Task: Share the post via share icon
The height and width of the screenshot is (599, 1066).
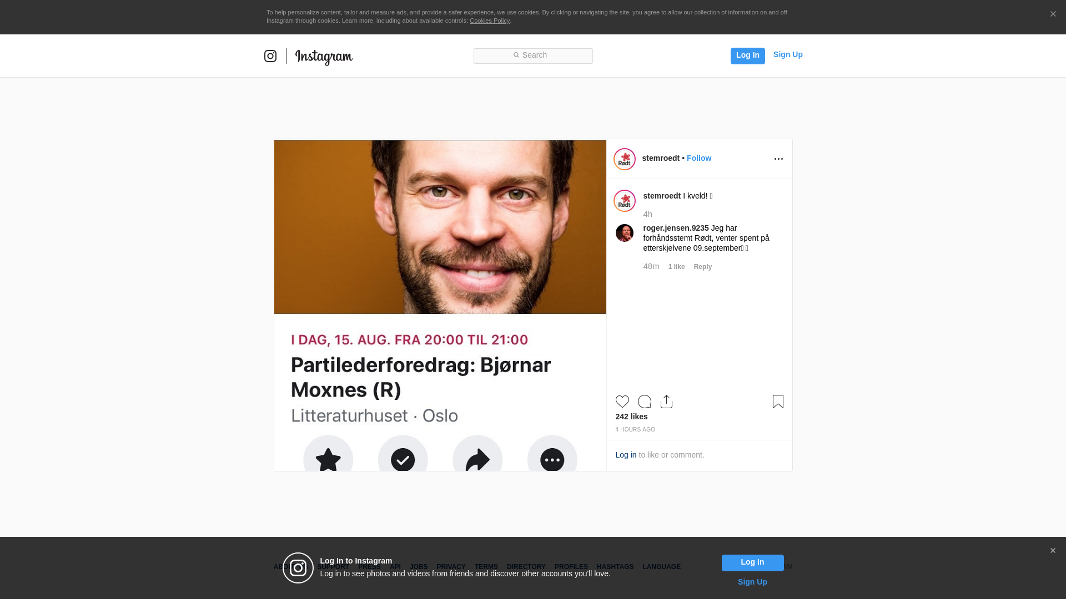Action: click(x=667, y=402)
